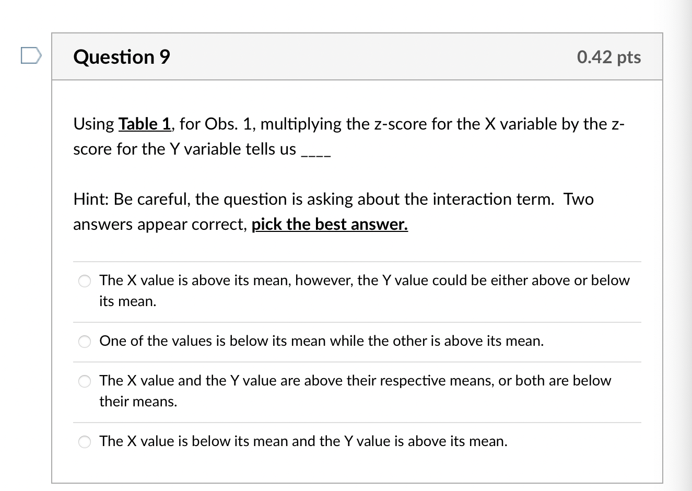The width and height of the screenshot is (692, 491).
Task: Click the Question 9 heading
Action: [121, 57]
